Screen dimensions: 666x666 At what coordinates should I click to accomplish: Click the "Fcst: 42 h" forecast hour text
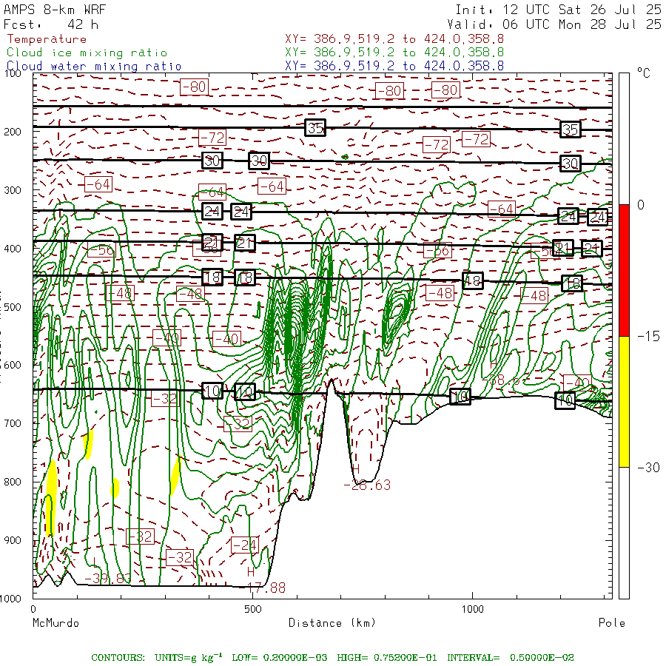(51, 24)
